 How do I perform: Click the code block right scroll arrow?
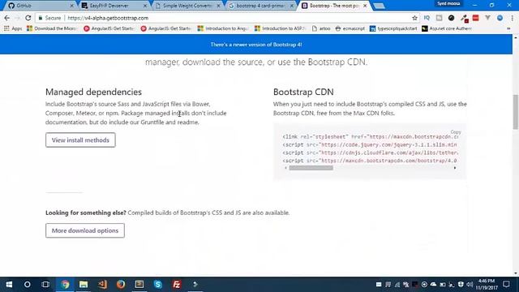pos(455,168)
